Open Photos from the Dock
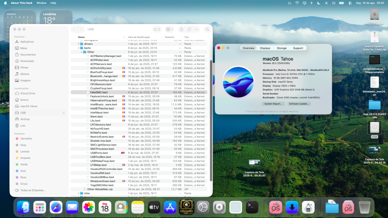 point(88,207)
